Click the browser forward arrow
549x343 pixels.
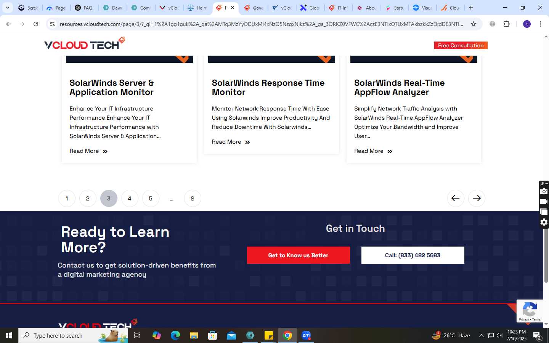tap(22, 24)
